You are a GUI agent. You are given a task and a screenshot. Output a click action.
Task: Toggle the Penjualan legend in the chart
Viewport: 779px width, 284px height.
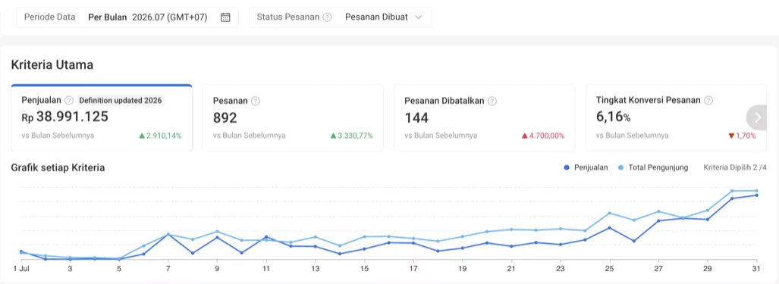(x=586, y=167)
